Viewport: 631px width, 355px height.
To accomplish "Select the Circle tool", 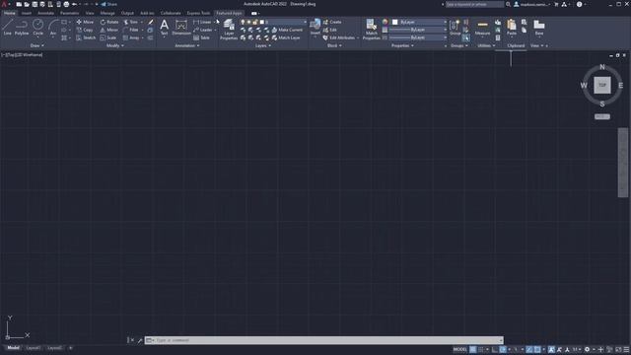I will pos(37,28).
